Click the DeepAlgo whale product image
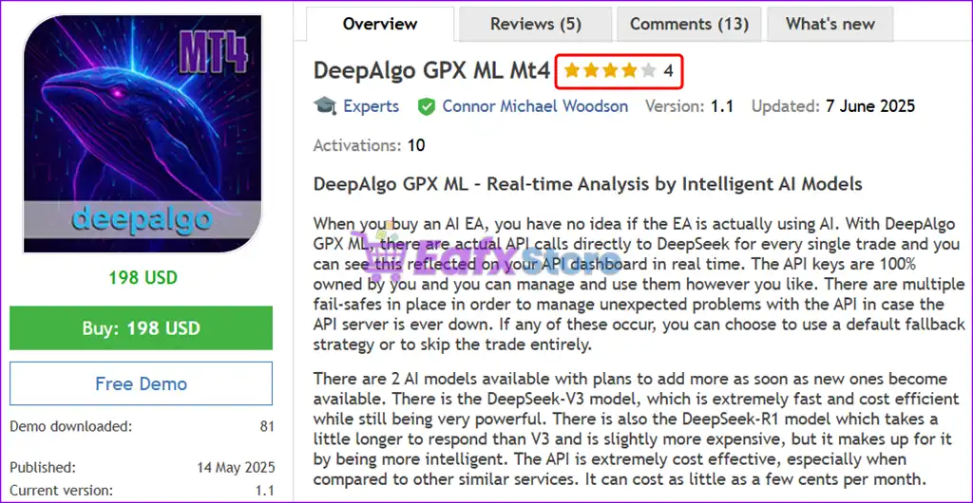The image size is (973, 503). point(143,134)
